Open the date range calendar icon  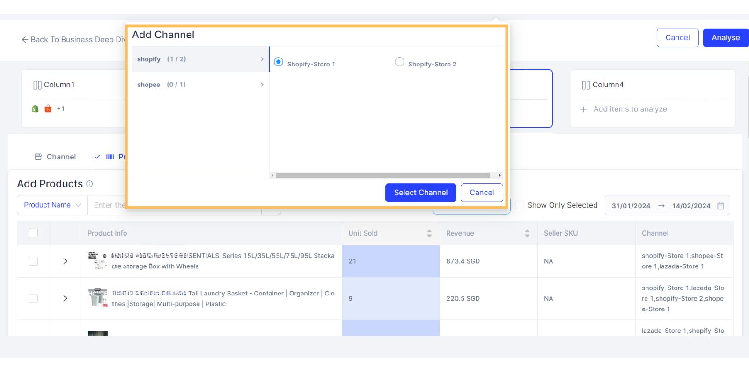[x=720, y=206]
